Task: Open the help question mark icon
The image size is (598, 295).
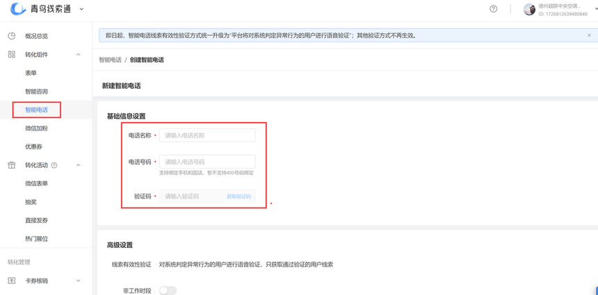Action: [493, 9]
